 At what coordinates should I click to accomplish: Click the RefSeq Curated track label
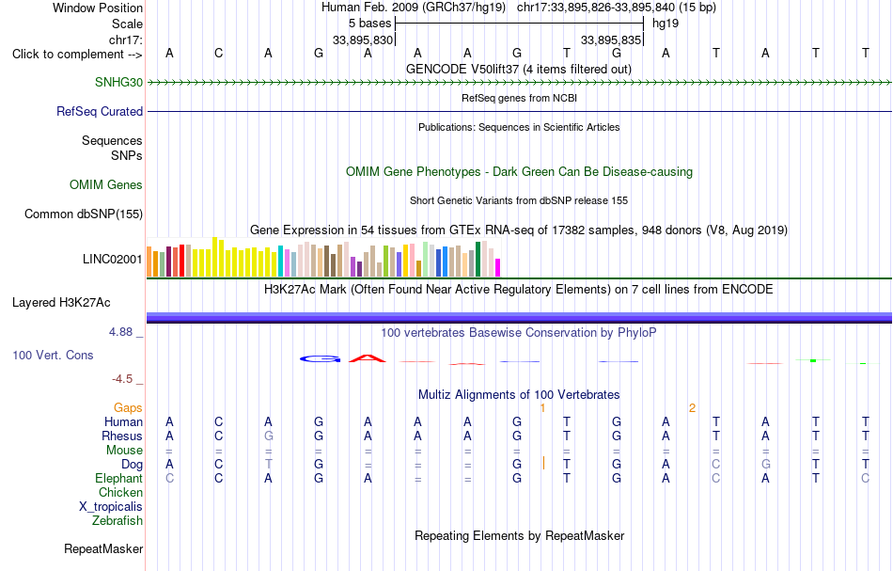[x=99, y=111]
